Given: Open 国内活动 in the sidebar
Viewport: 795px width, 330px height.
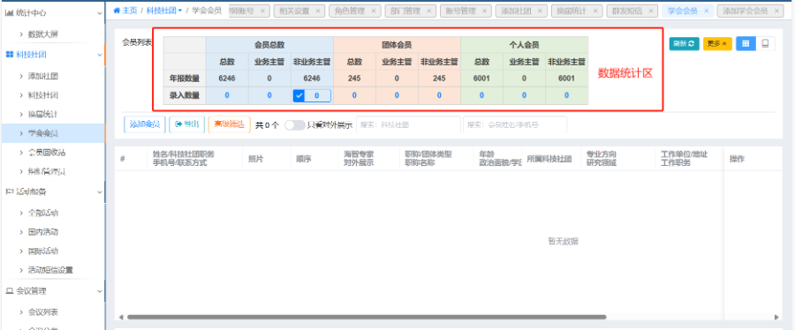Looking at the screenshot, I should [43, 232].
